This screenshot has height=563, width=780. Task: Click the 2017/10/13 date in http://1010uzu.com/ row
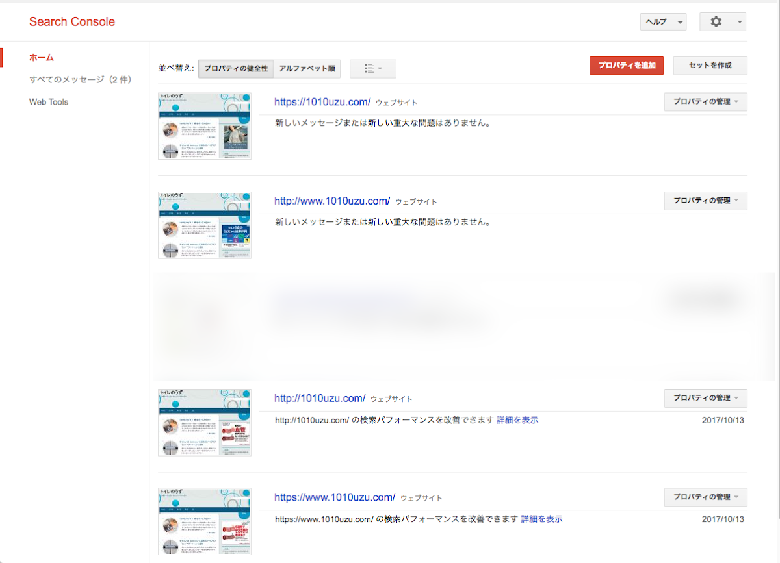723,420
